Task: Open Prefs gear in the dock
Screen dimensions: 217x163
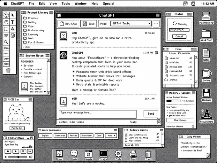Action: coord(118,155)
